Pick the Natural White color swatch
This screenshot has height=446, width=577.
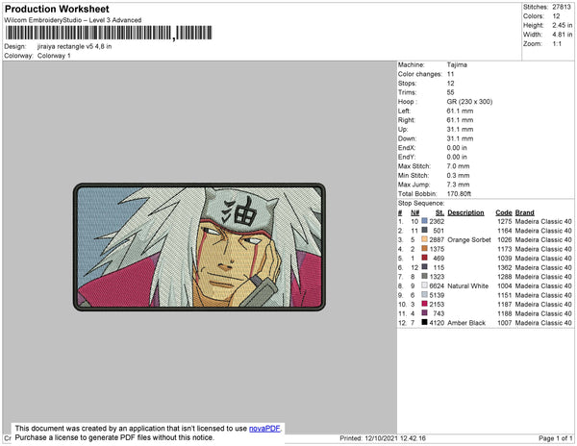[x=424, y=285]
